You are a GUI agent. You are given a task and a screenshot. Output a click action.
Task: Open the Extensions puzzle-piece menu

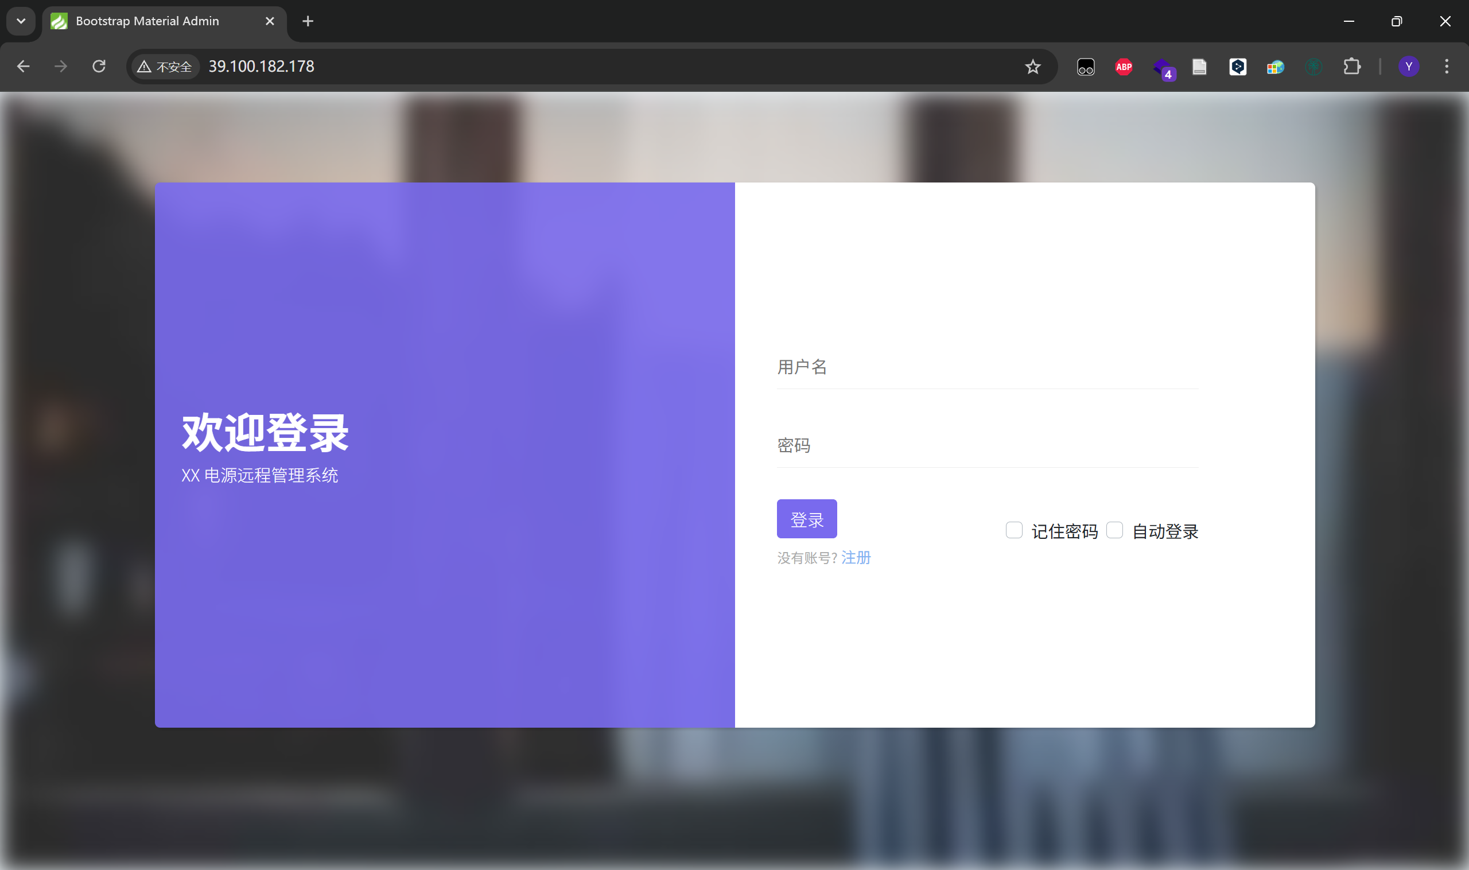(x=1351, y=67)
